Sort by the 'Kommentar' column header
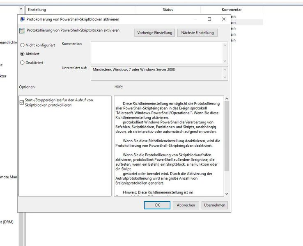 click(x=232, y=10)
